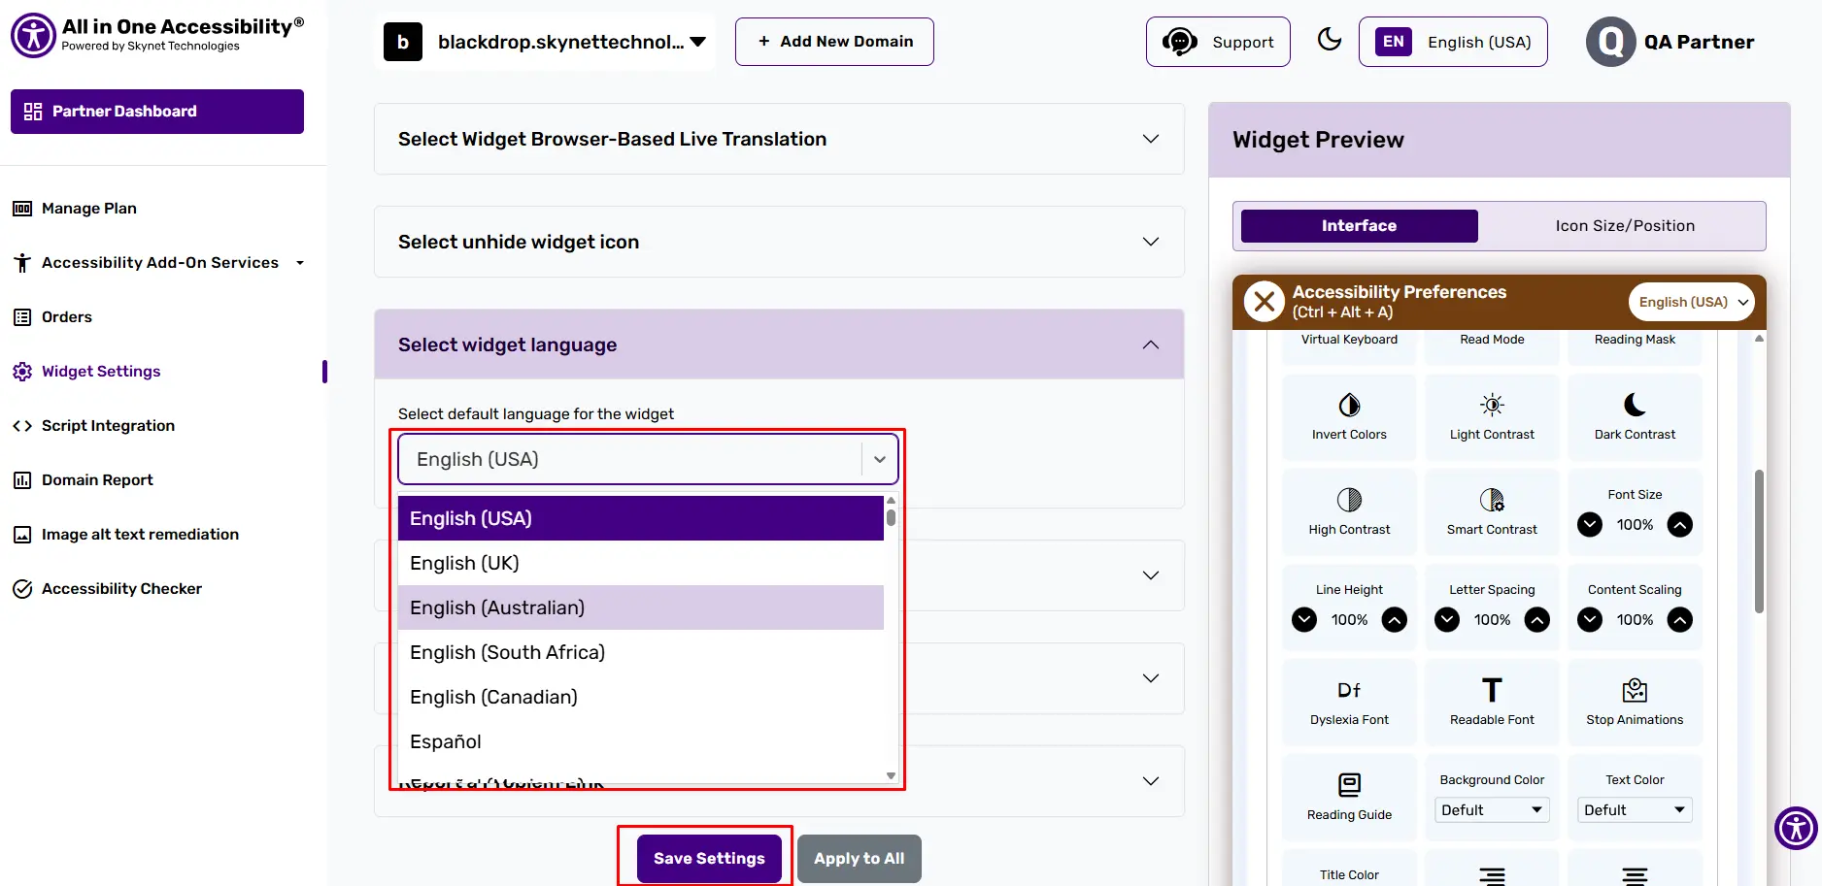Increase Line Height value
1822x886 pixels.
click(1395, 620)
